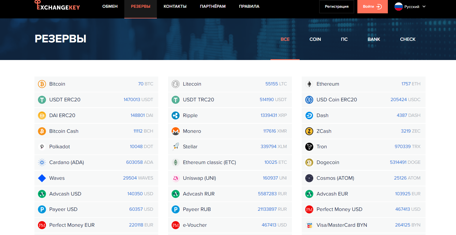
Task: Click the 10048 DOT reserve amount
Action: click(x=141, y=147)
